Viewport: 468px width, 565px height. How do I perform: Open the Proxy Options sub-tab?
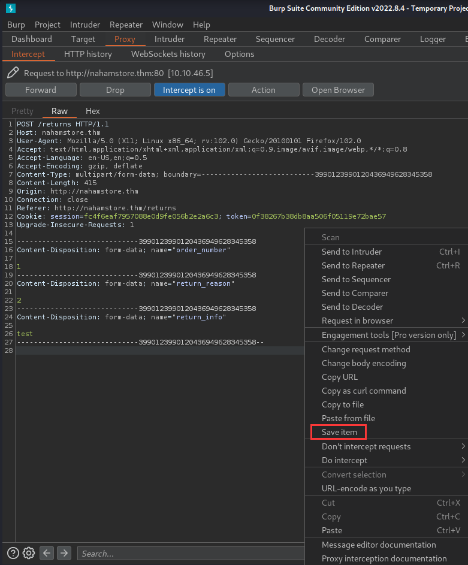coord(240,54)
